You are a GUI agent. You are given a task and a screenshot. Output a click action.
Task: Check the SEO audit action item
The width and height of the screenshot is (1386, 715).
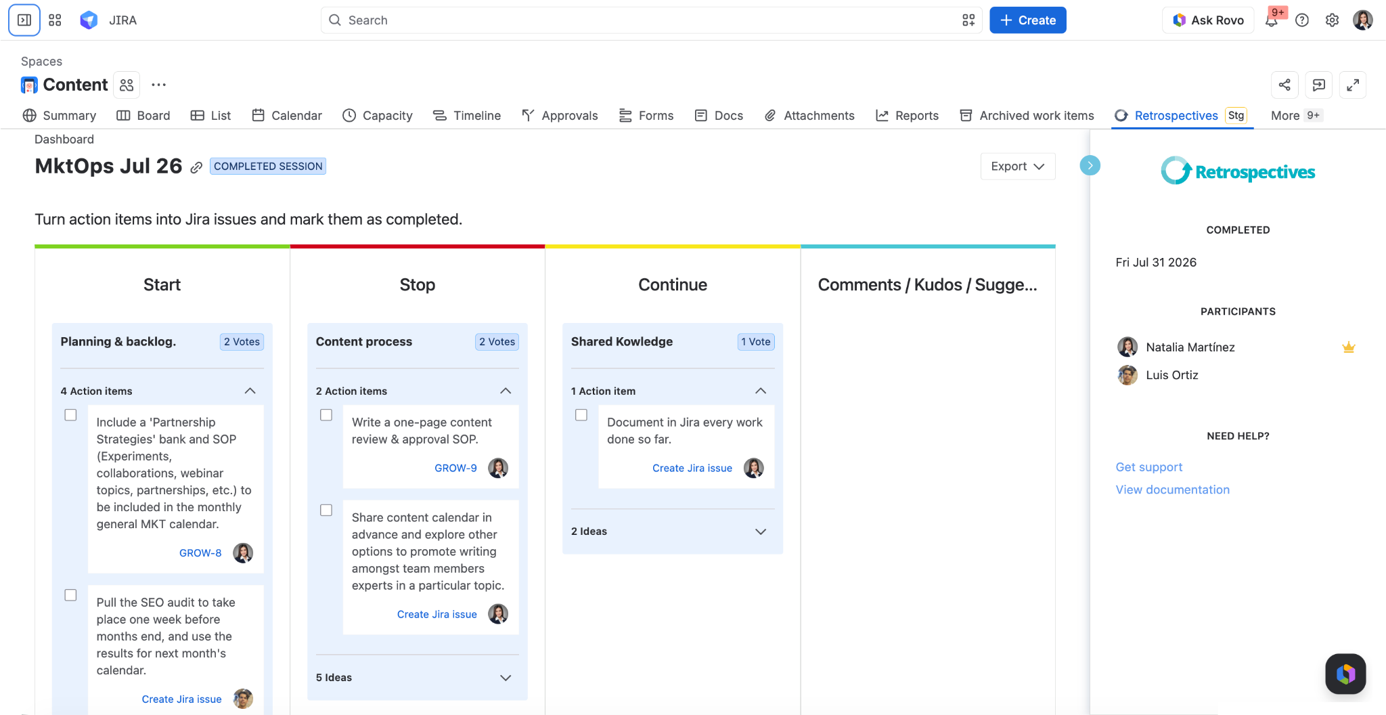70,595
